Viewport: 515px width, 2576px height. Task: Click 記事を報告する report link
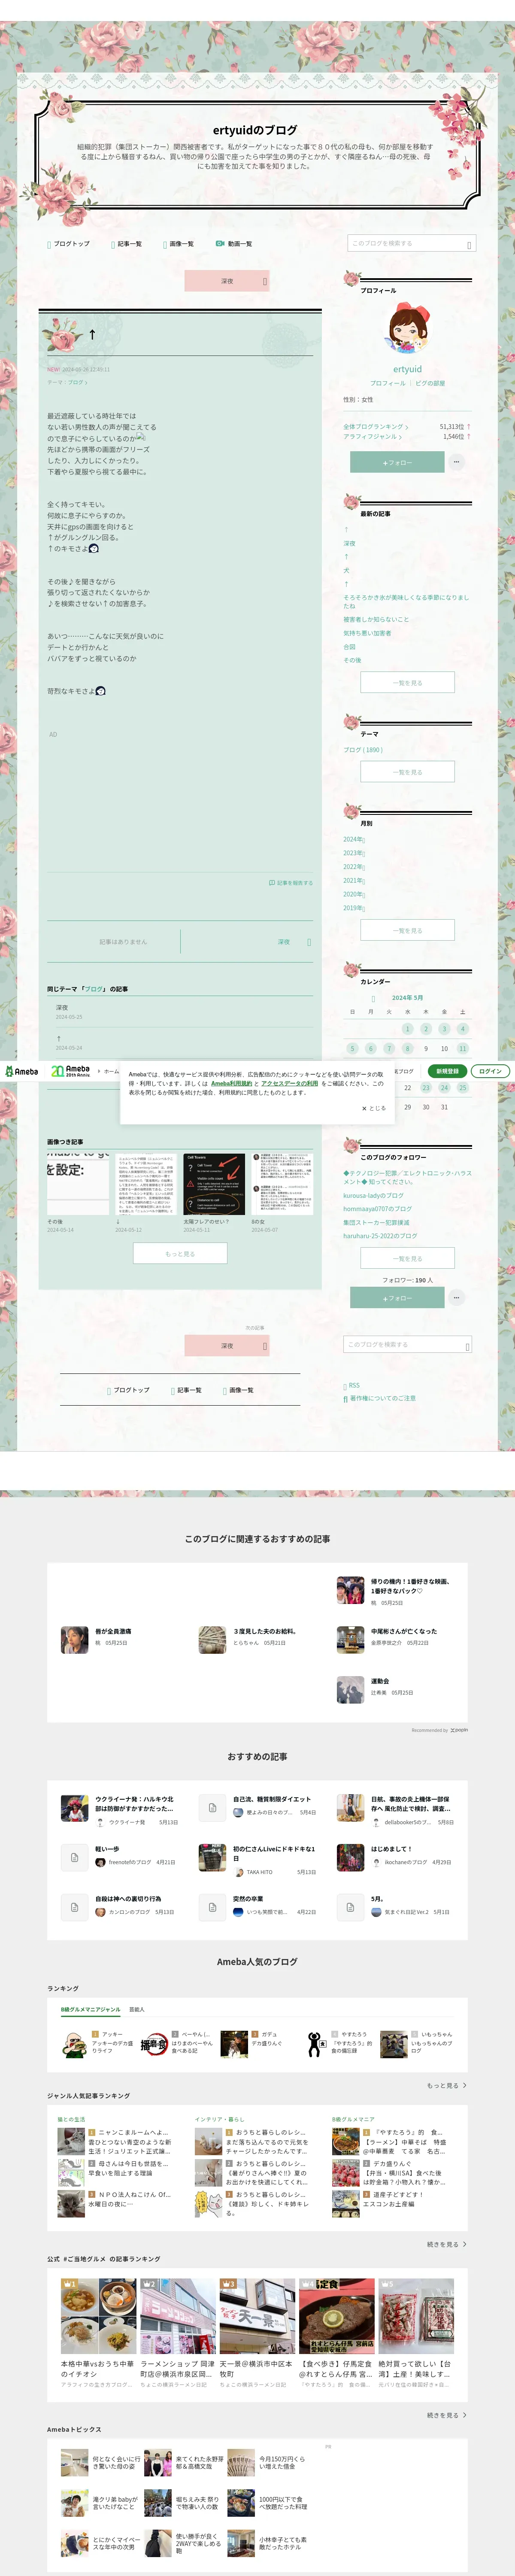coord(291,883)
